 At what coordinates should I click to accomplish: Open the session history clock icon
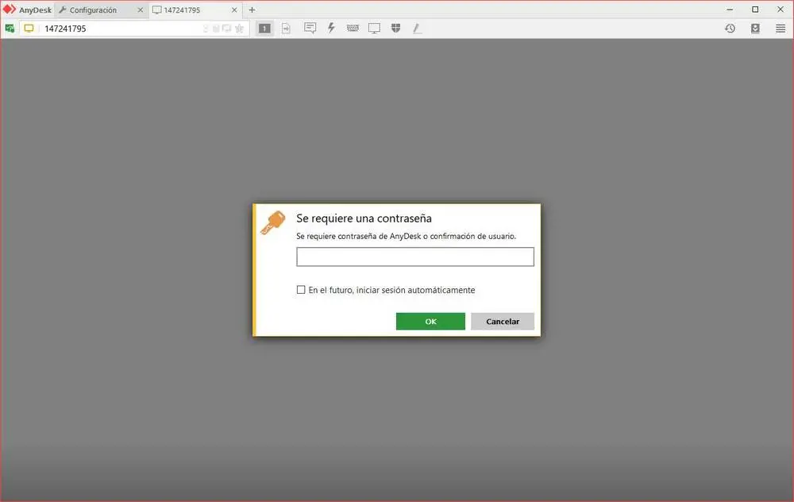click(730, 29)
